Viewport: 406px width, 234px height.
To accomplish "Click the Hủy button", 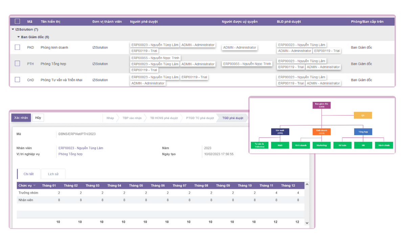I will tap(38, 118).
